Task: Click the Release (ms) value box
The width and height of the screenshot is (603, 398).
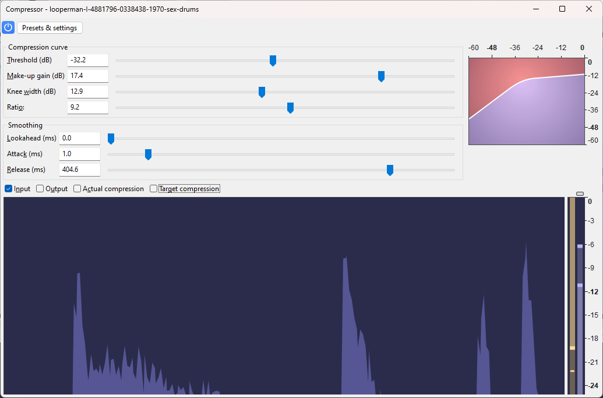Action: [x=79, y=169]
